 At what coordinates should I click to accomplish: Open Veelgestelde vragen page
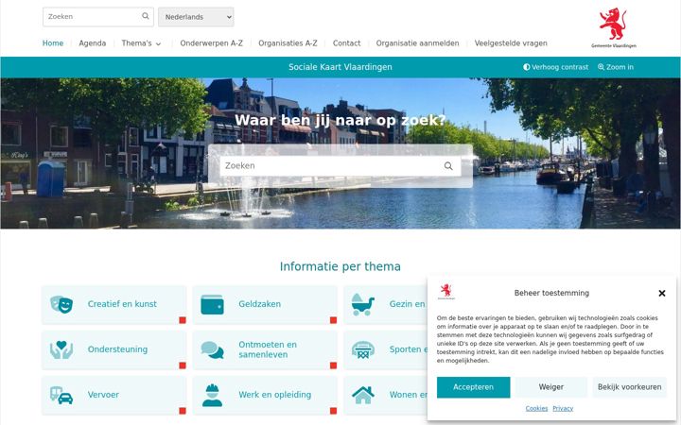[511, 43]
